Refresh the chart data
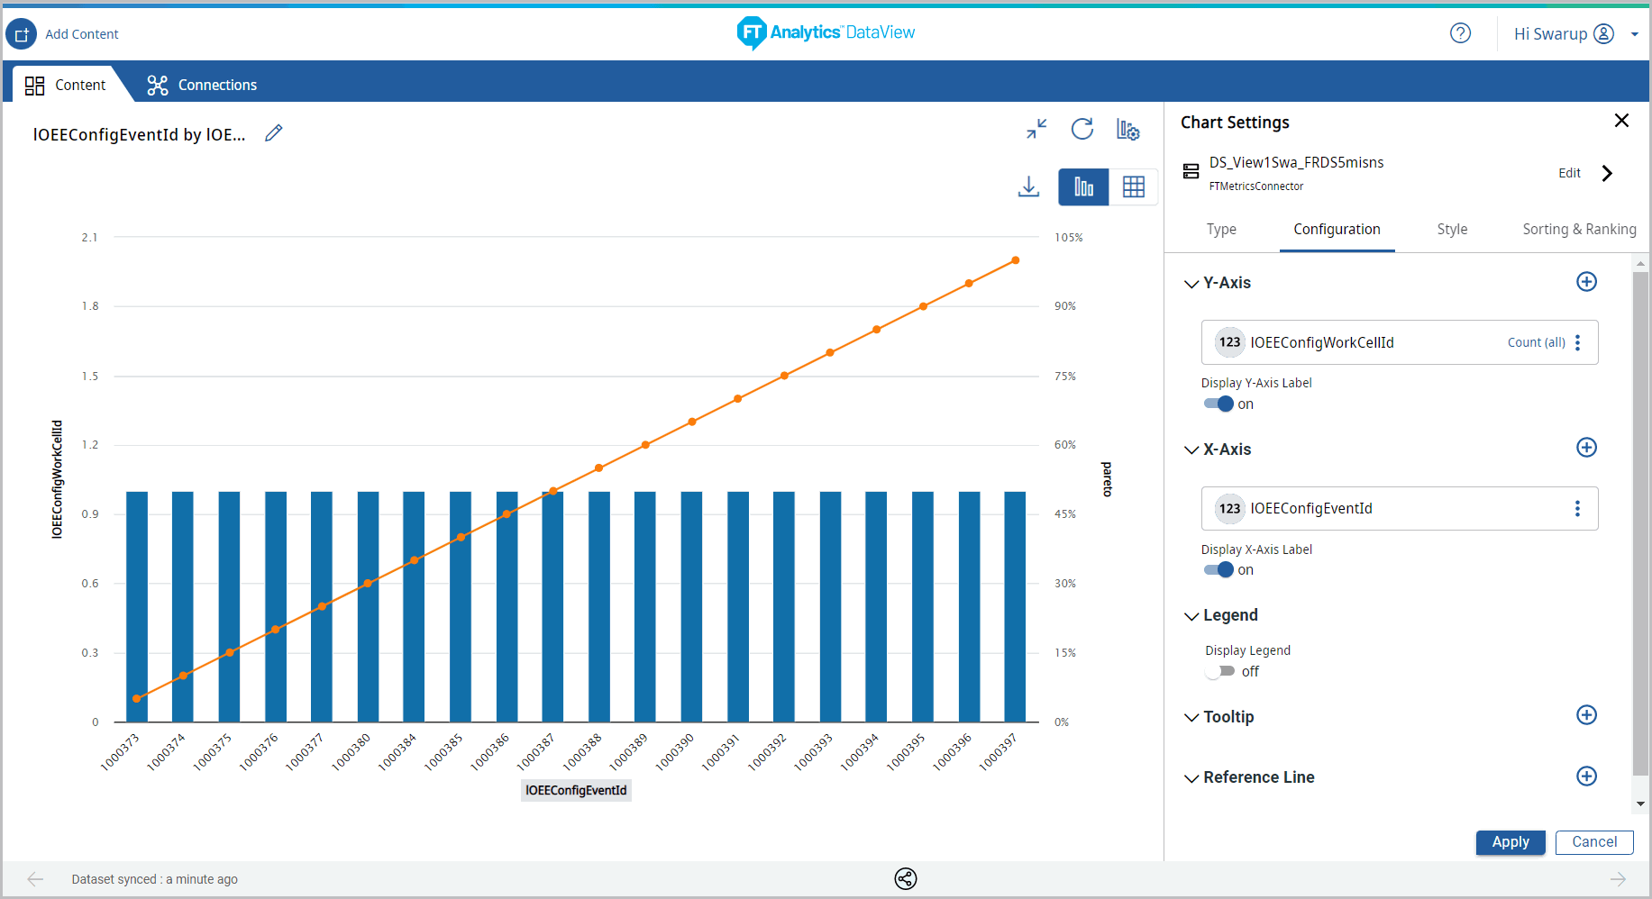Image resolution: width=1652 pixels, height=899 pixels. [1082, 129]
